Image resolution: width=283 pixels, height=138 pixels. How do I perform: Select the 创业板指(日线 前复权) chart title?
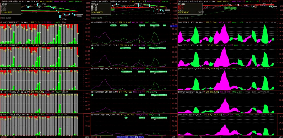tap(187, 2)
